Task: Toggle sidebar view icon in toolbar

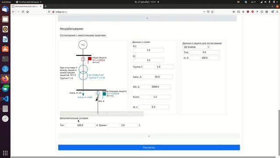Action: click(x=238, y=12)
